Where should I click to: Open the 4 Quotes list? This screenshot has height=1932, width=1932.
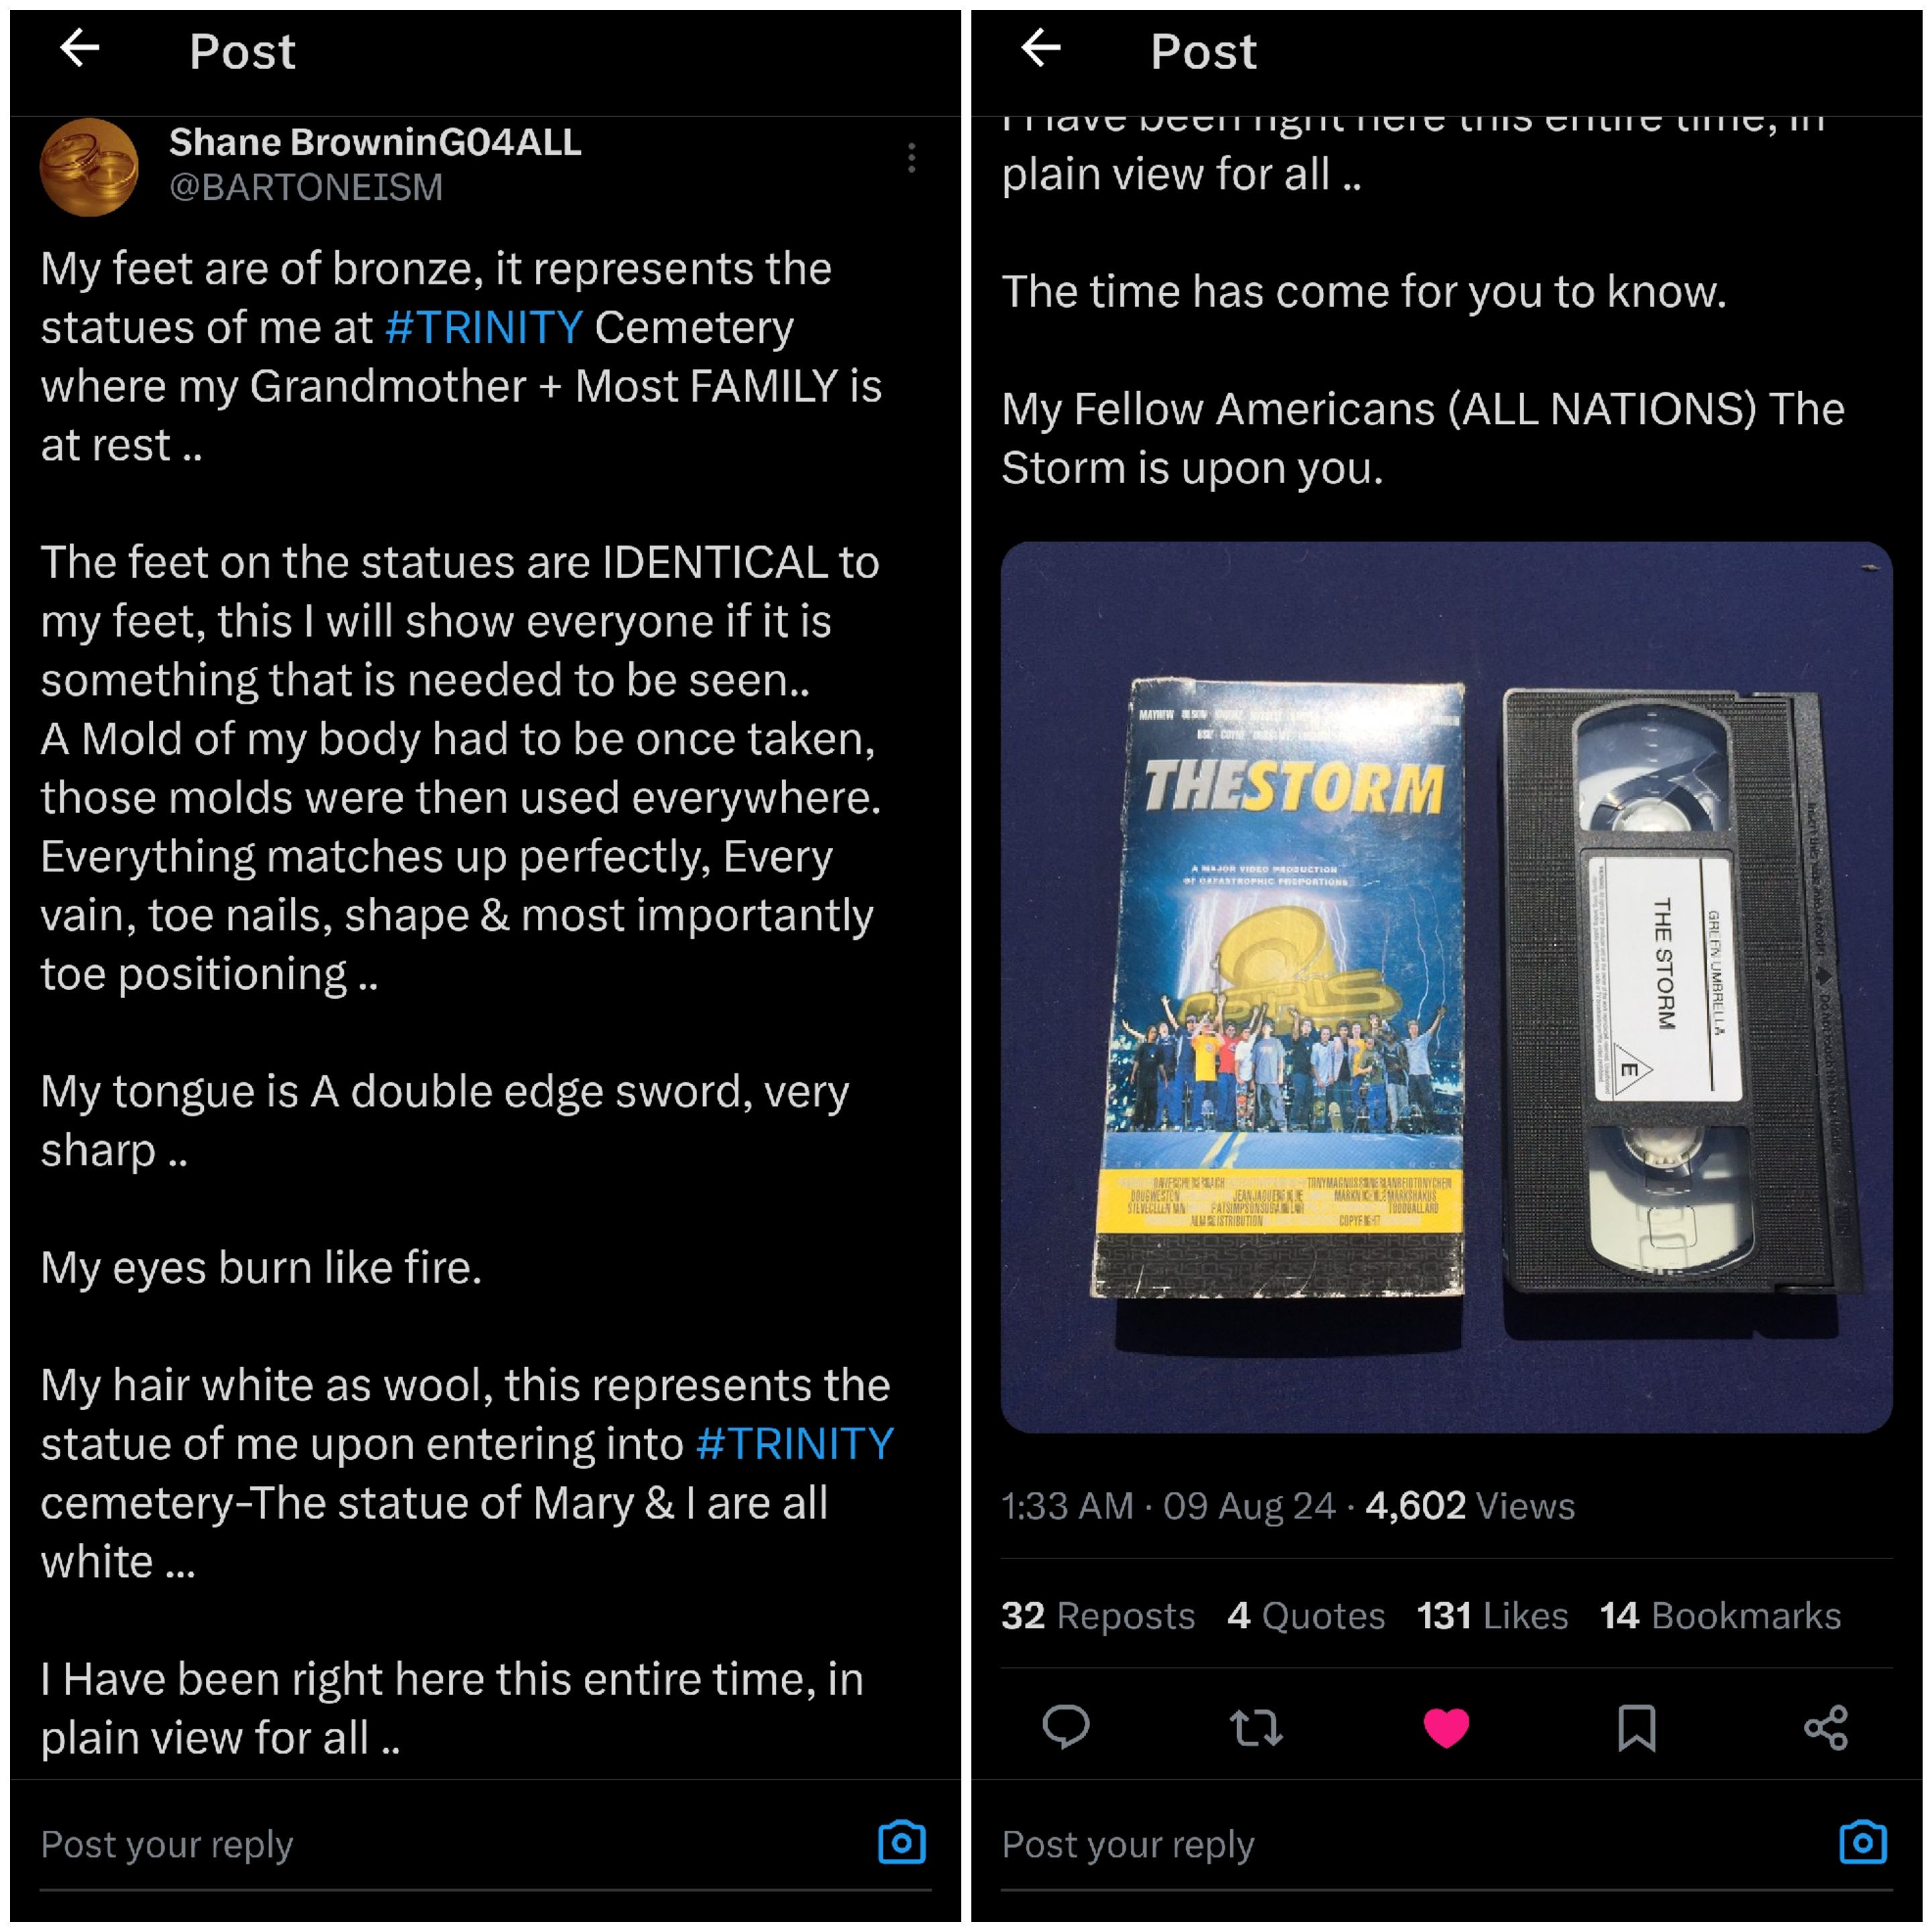coord(1306,1616)
